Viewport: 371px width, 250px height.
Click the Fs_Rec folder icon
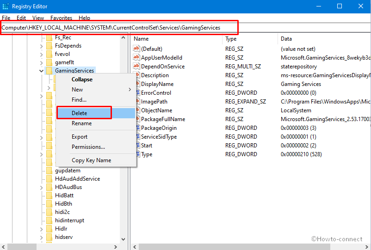click(x=49, y=37)
